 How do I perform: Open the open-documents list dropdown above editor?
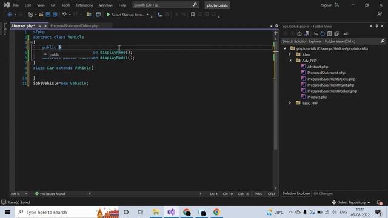click(271, 26)
